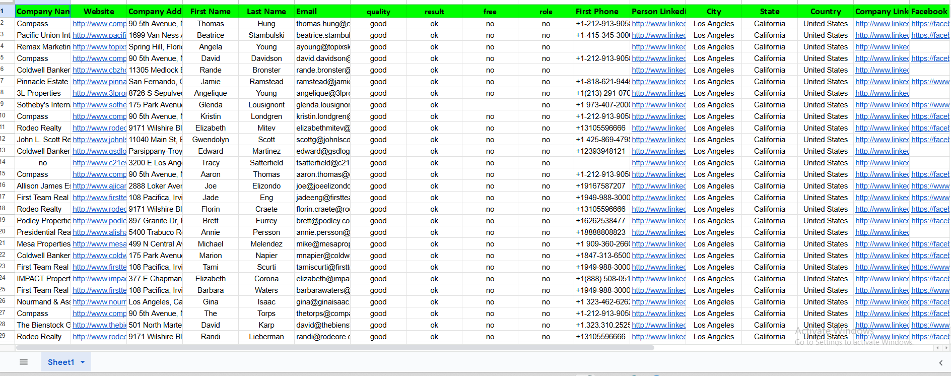Open the http://www.nourr website link
The image size is (951, 376).
[x=99, y=302]
